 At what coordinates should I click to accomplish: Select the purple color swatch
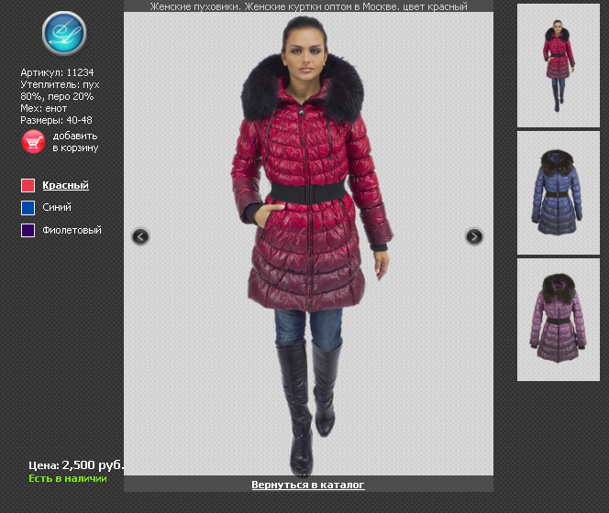click(x=28, y=231)
